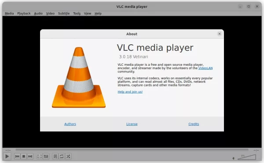Close the About dialog
Image resolution: width=264 pixels, height=163 pixels.
coord(220,34)
